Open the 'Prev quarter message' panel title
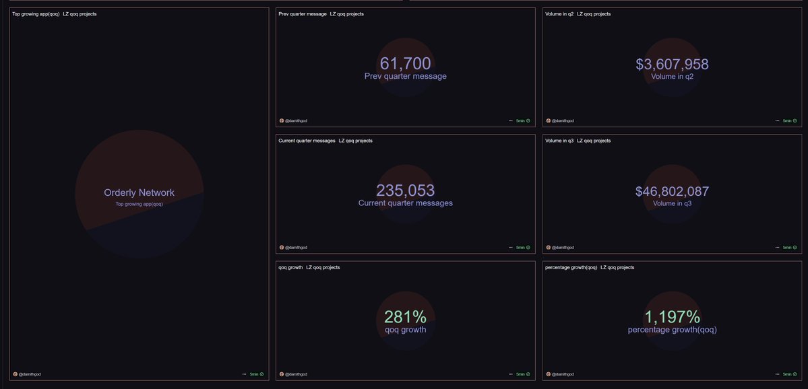 point(303,14)
